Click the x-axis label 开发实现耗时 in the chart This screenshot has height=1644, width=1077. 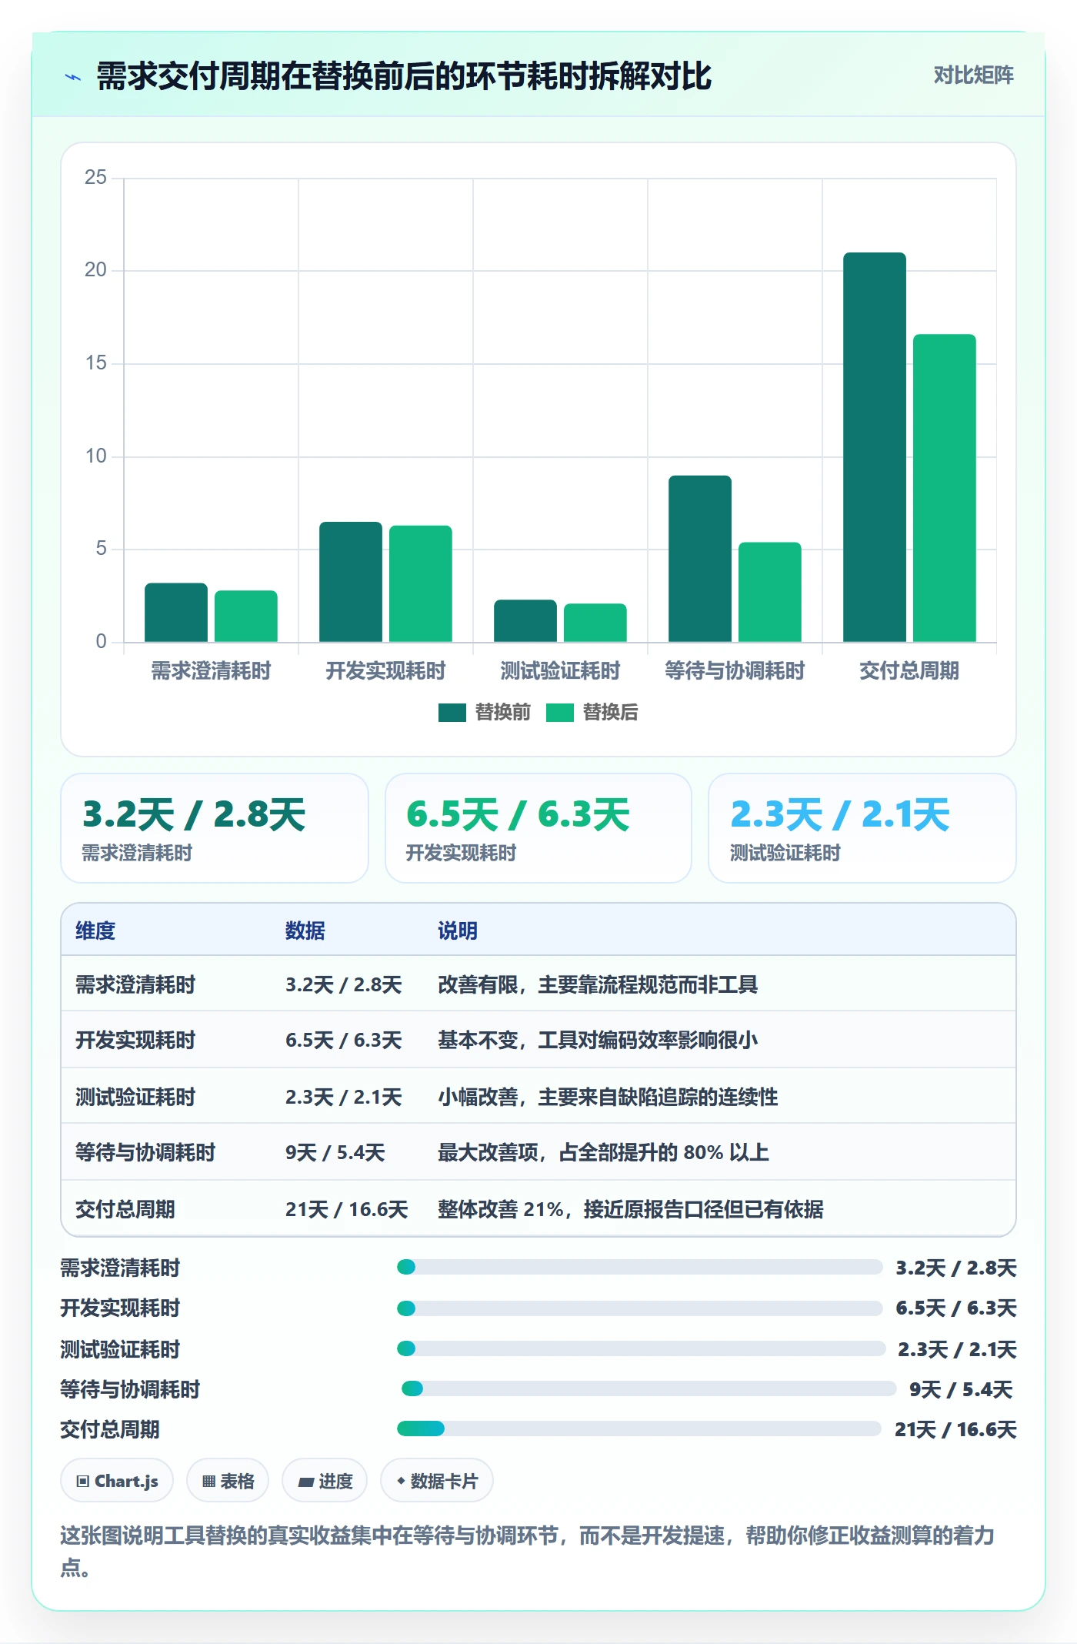(x=385, y=670)
